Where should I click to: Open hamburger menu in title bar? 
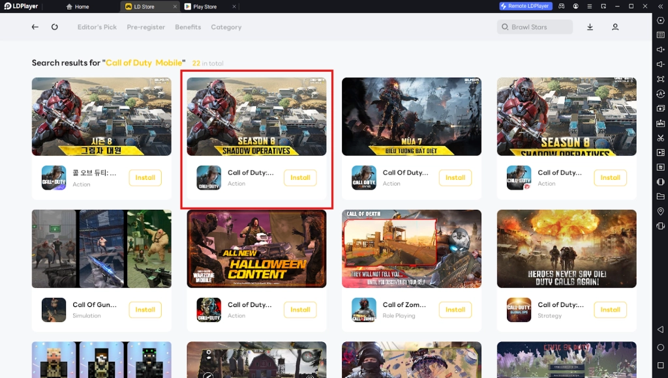[x=590, y=7]
